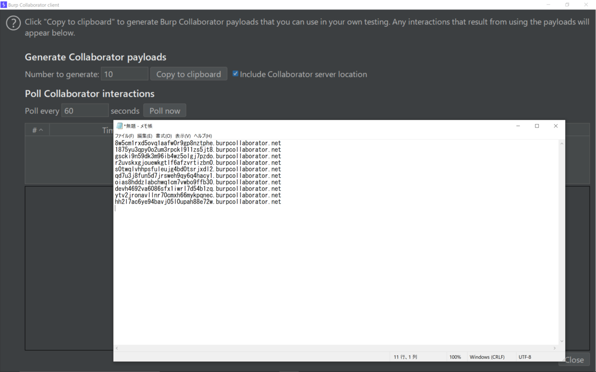Click Notepad horizontal scrollbar left arrow
Viewport: 596px width, 372px height.
click(x=117, y=348)
